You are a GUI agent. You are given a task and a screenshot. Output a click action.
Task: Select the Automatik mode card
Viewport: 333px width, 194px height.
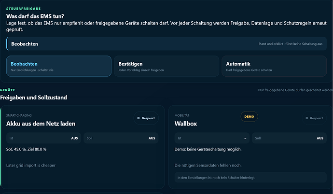(274, 66)
